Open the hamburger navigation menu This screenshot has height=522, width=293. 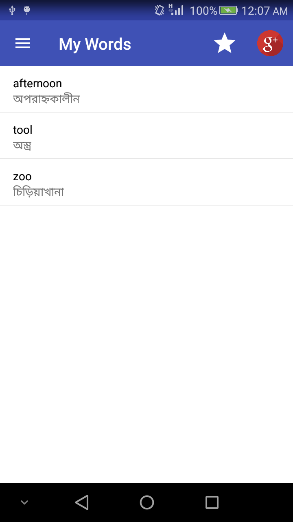[x=23, y=44]
